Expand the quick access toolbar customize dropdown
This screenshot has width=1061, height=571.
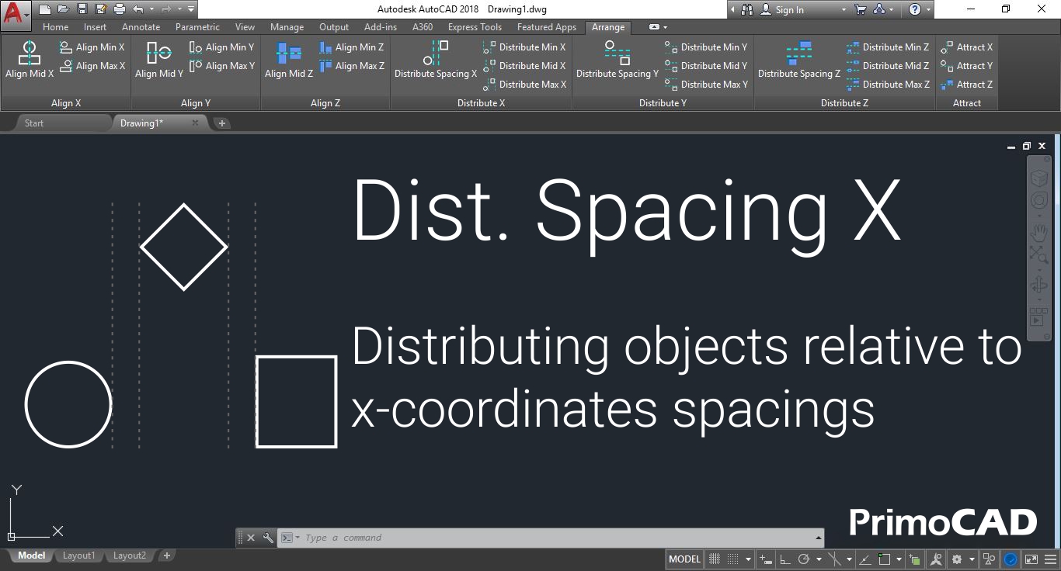click(191, 9)
